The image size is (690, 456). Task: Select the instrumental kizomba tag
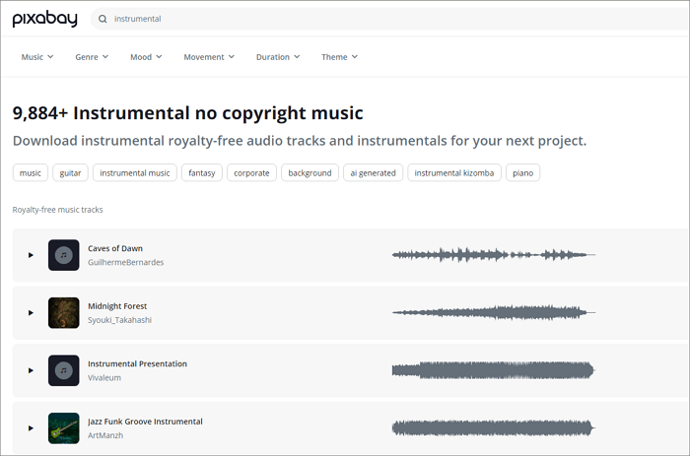pyautogui.click(x=453, y=173)
